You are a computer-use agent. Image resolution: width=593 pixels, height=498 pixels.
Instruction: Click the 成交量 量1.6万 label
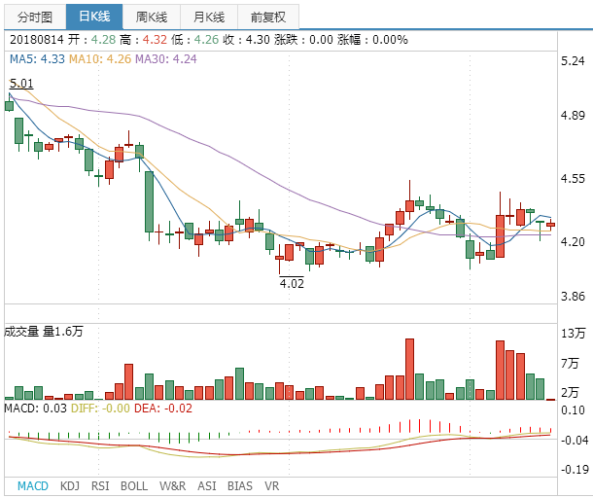(x=44, y=332)
